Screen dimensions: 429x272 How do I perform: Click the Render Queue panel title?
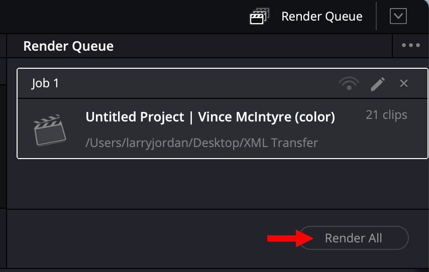[x=68, y=47]
